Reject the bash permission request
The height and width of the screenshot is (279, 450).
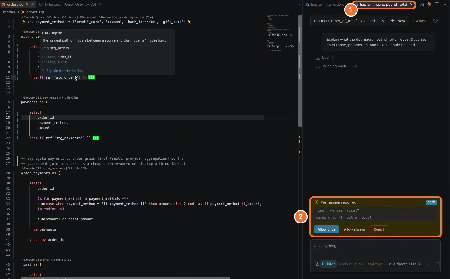[379, 229]
